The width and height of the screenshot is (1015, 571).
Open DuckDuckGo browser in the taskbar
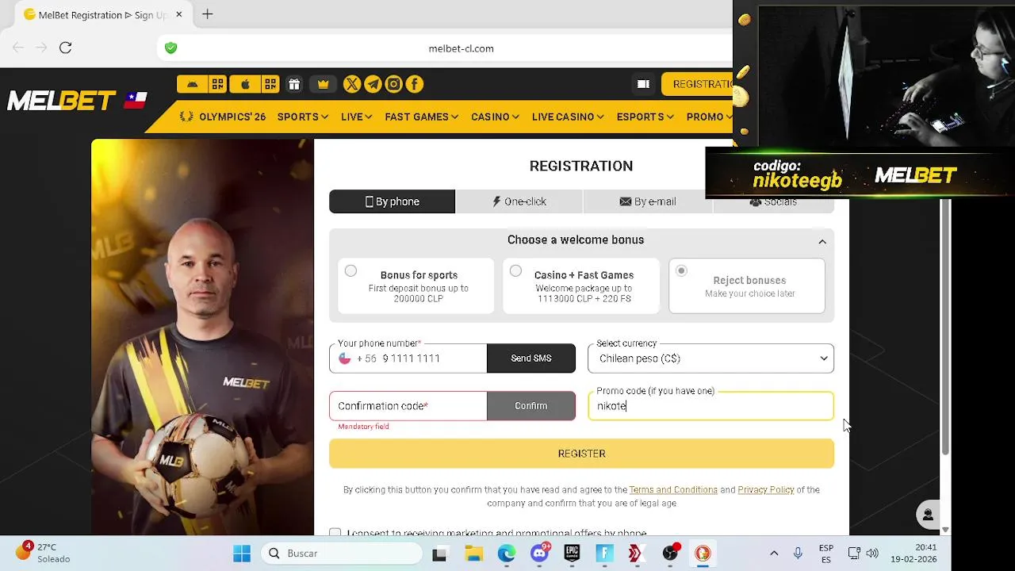703,554
